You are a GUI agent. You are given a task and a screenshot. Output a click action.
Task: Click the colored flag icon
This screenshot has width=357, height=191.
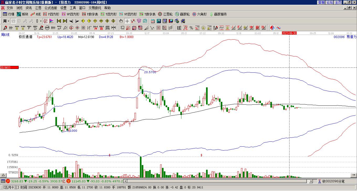51,21
